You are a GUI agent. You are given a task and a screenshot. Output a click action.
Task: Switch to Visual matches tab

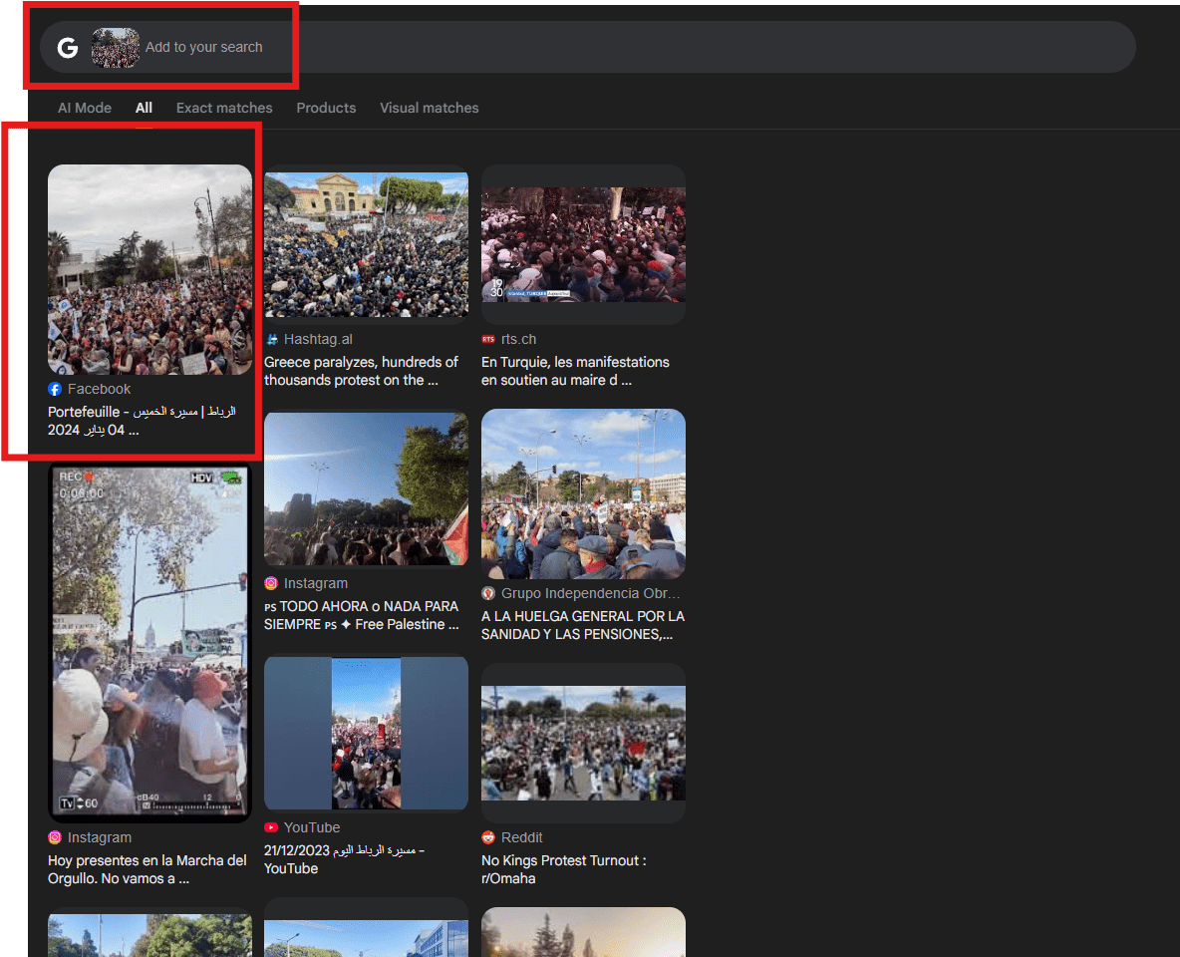coord(429,108)
